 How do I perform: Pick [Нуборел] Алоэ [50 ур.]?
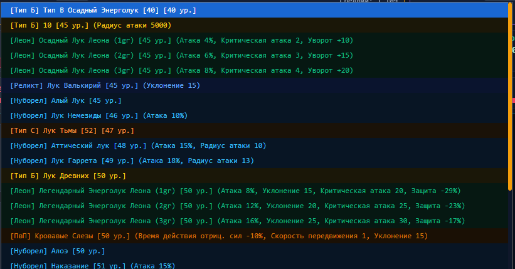[x=255, y=251]
